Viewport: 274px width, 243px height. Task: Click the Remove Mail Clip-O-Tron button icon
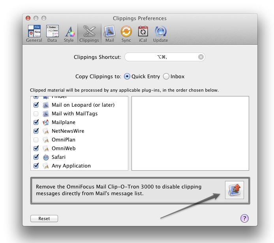point(235,191)
